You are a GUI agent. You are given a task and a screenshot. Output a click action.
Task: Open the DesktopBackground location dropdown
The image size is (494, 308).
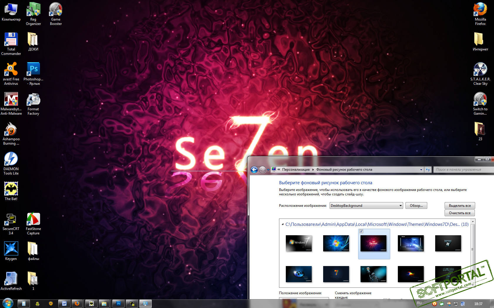point(366,206)
